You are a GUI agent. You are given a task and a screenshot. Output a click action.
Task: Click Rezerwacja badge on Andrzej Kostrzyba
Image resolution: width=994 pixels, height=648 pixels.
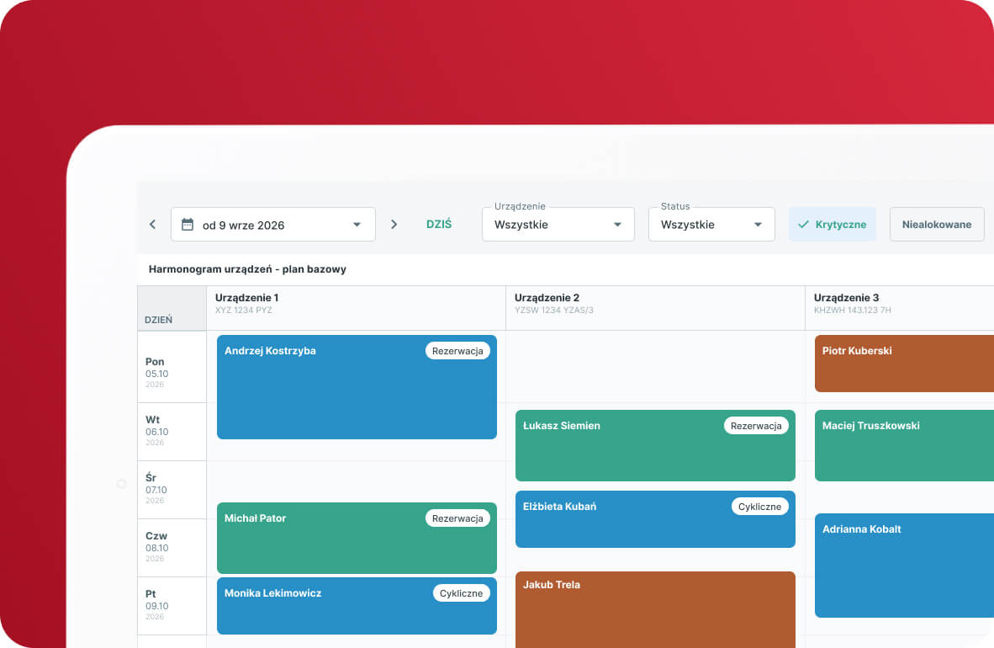tap(457, 351)
